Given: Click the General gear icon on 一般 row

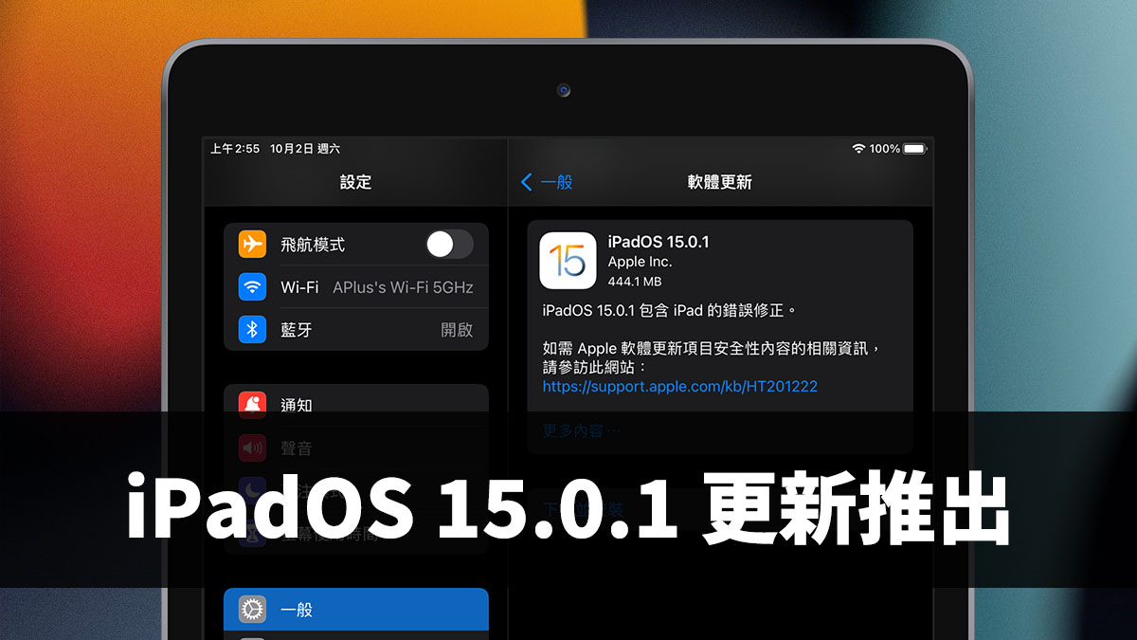Looking at the screenshot, I should tap(253, 610).
